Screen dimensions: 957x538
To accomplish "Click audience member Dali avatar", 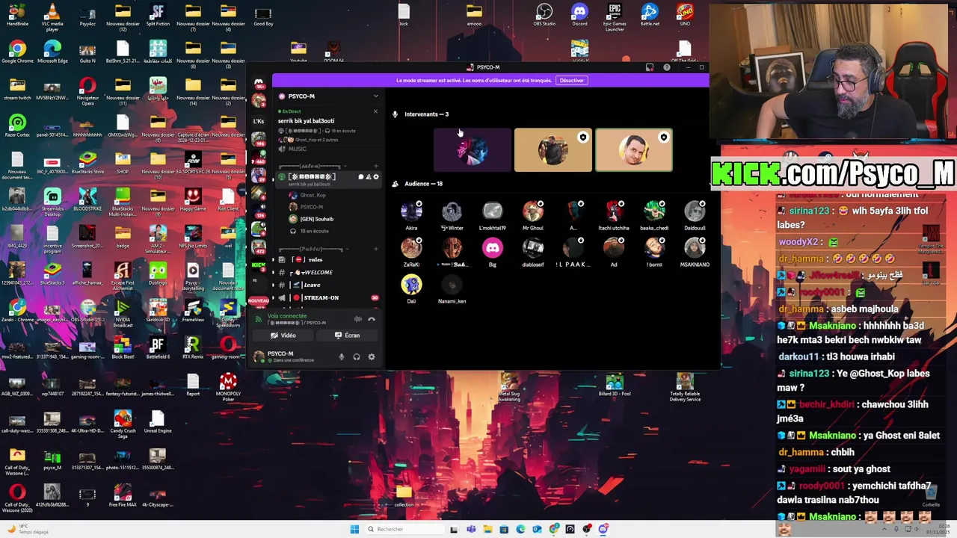I will [x=411, y=285].
